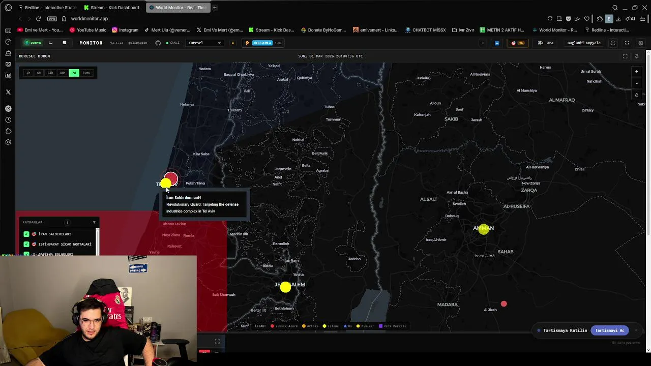Pin the Kuresel Durum map panel

pos(636,56)
